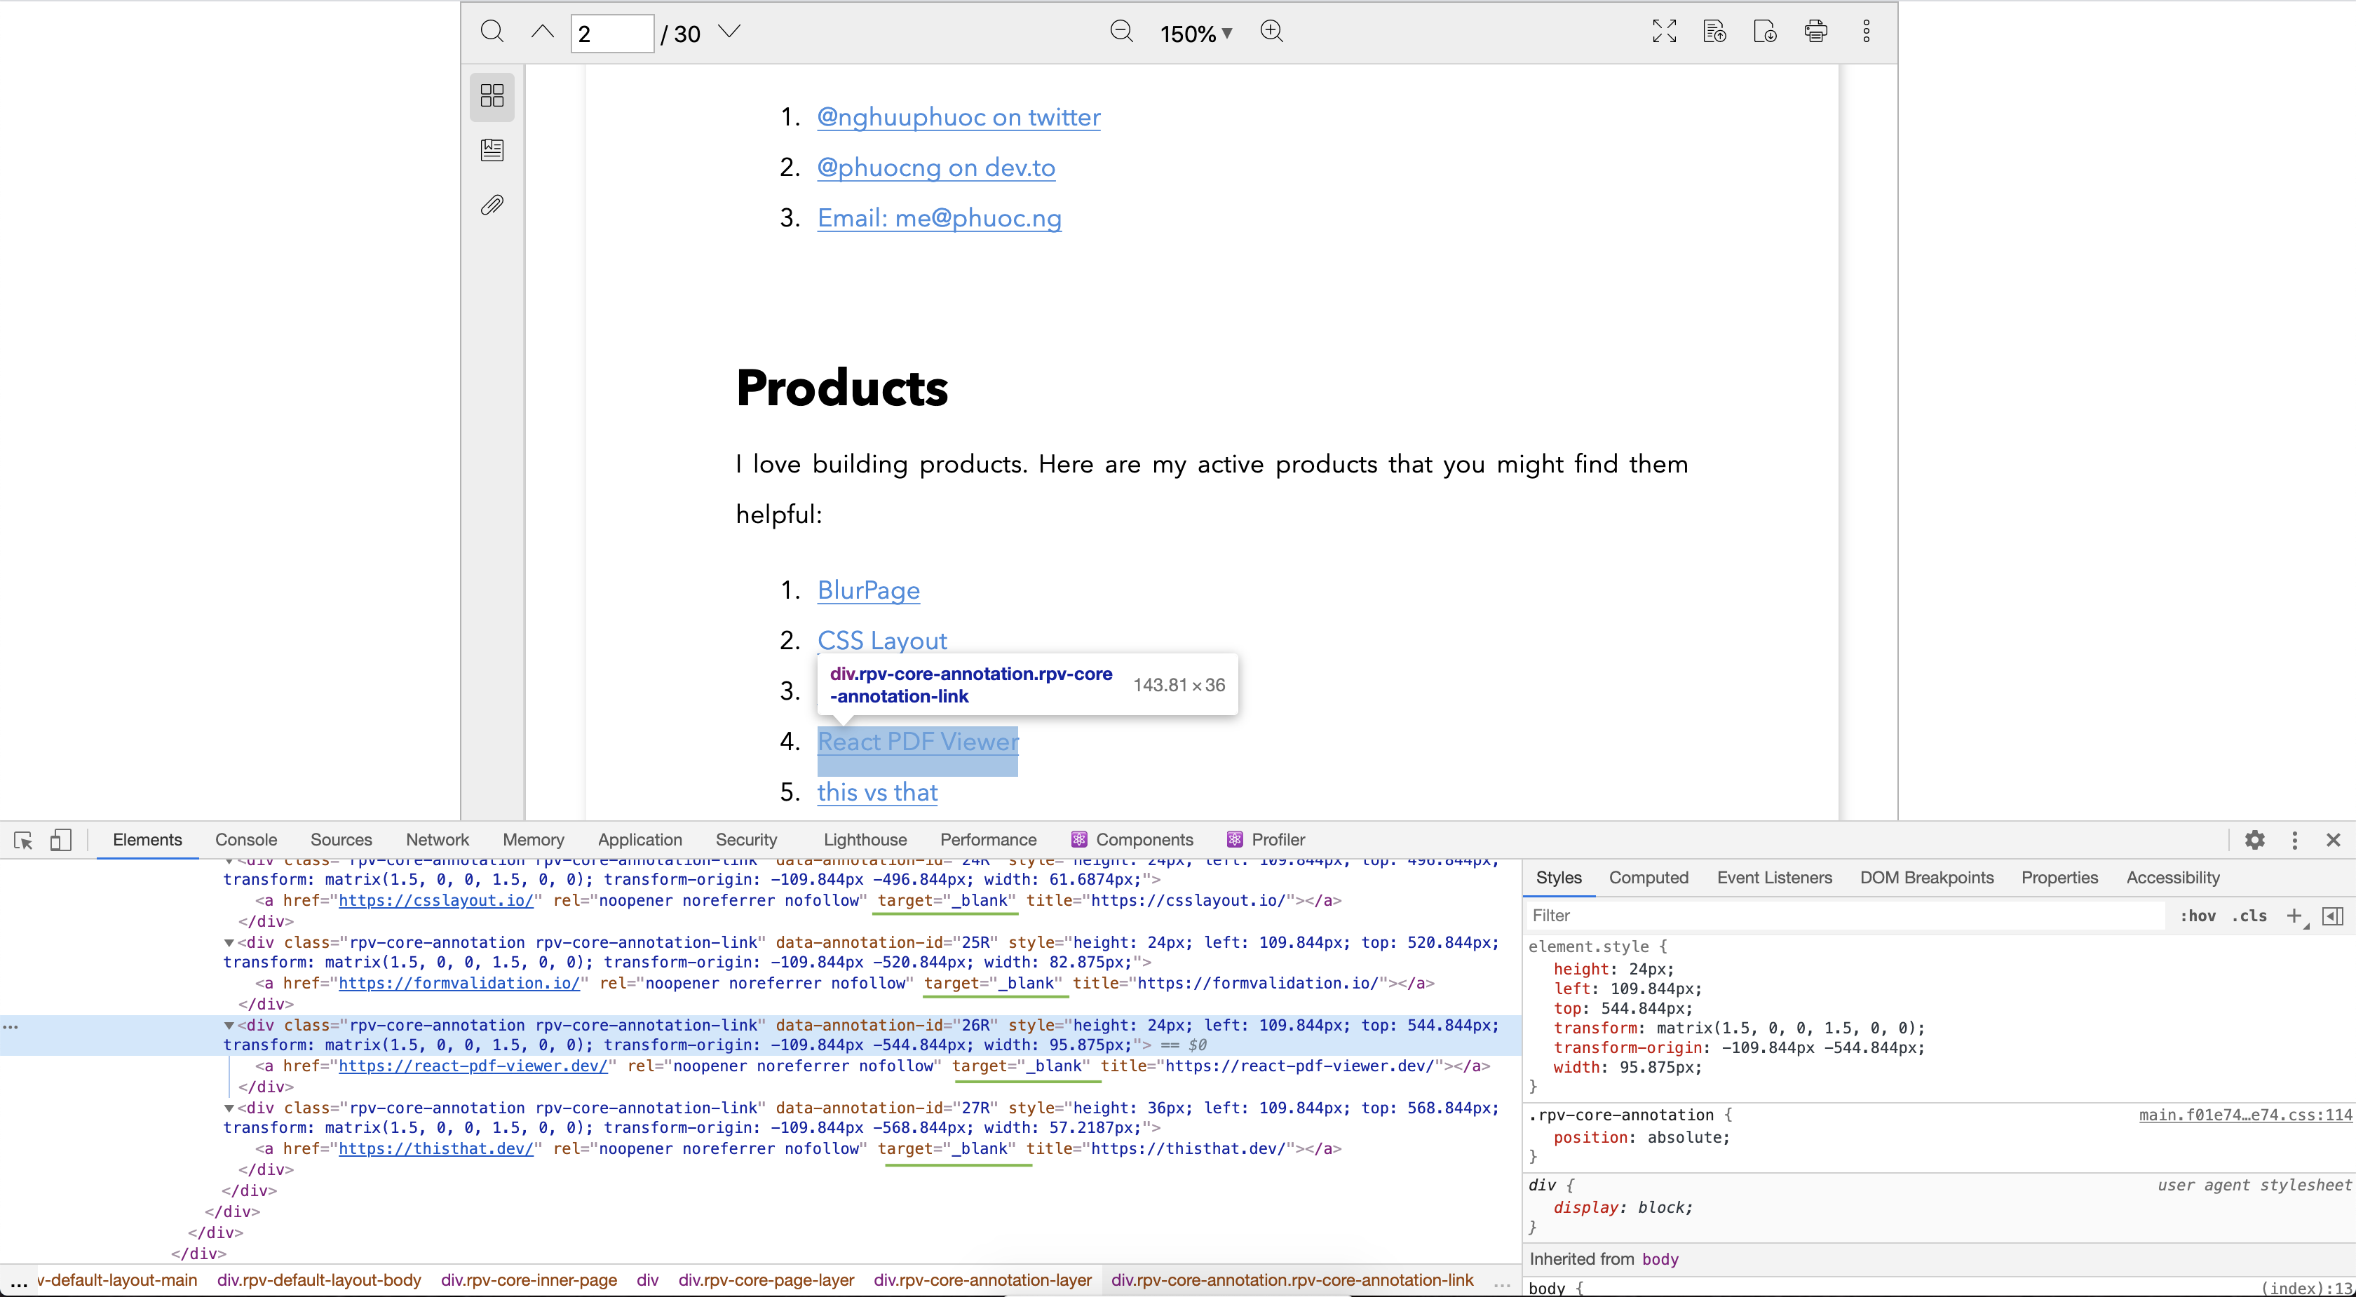2356x1297 pixels.
Task: Switch to the Console tab
Action: pos(246,840)
